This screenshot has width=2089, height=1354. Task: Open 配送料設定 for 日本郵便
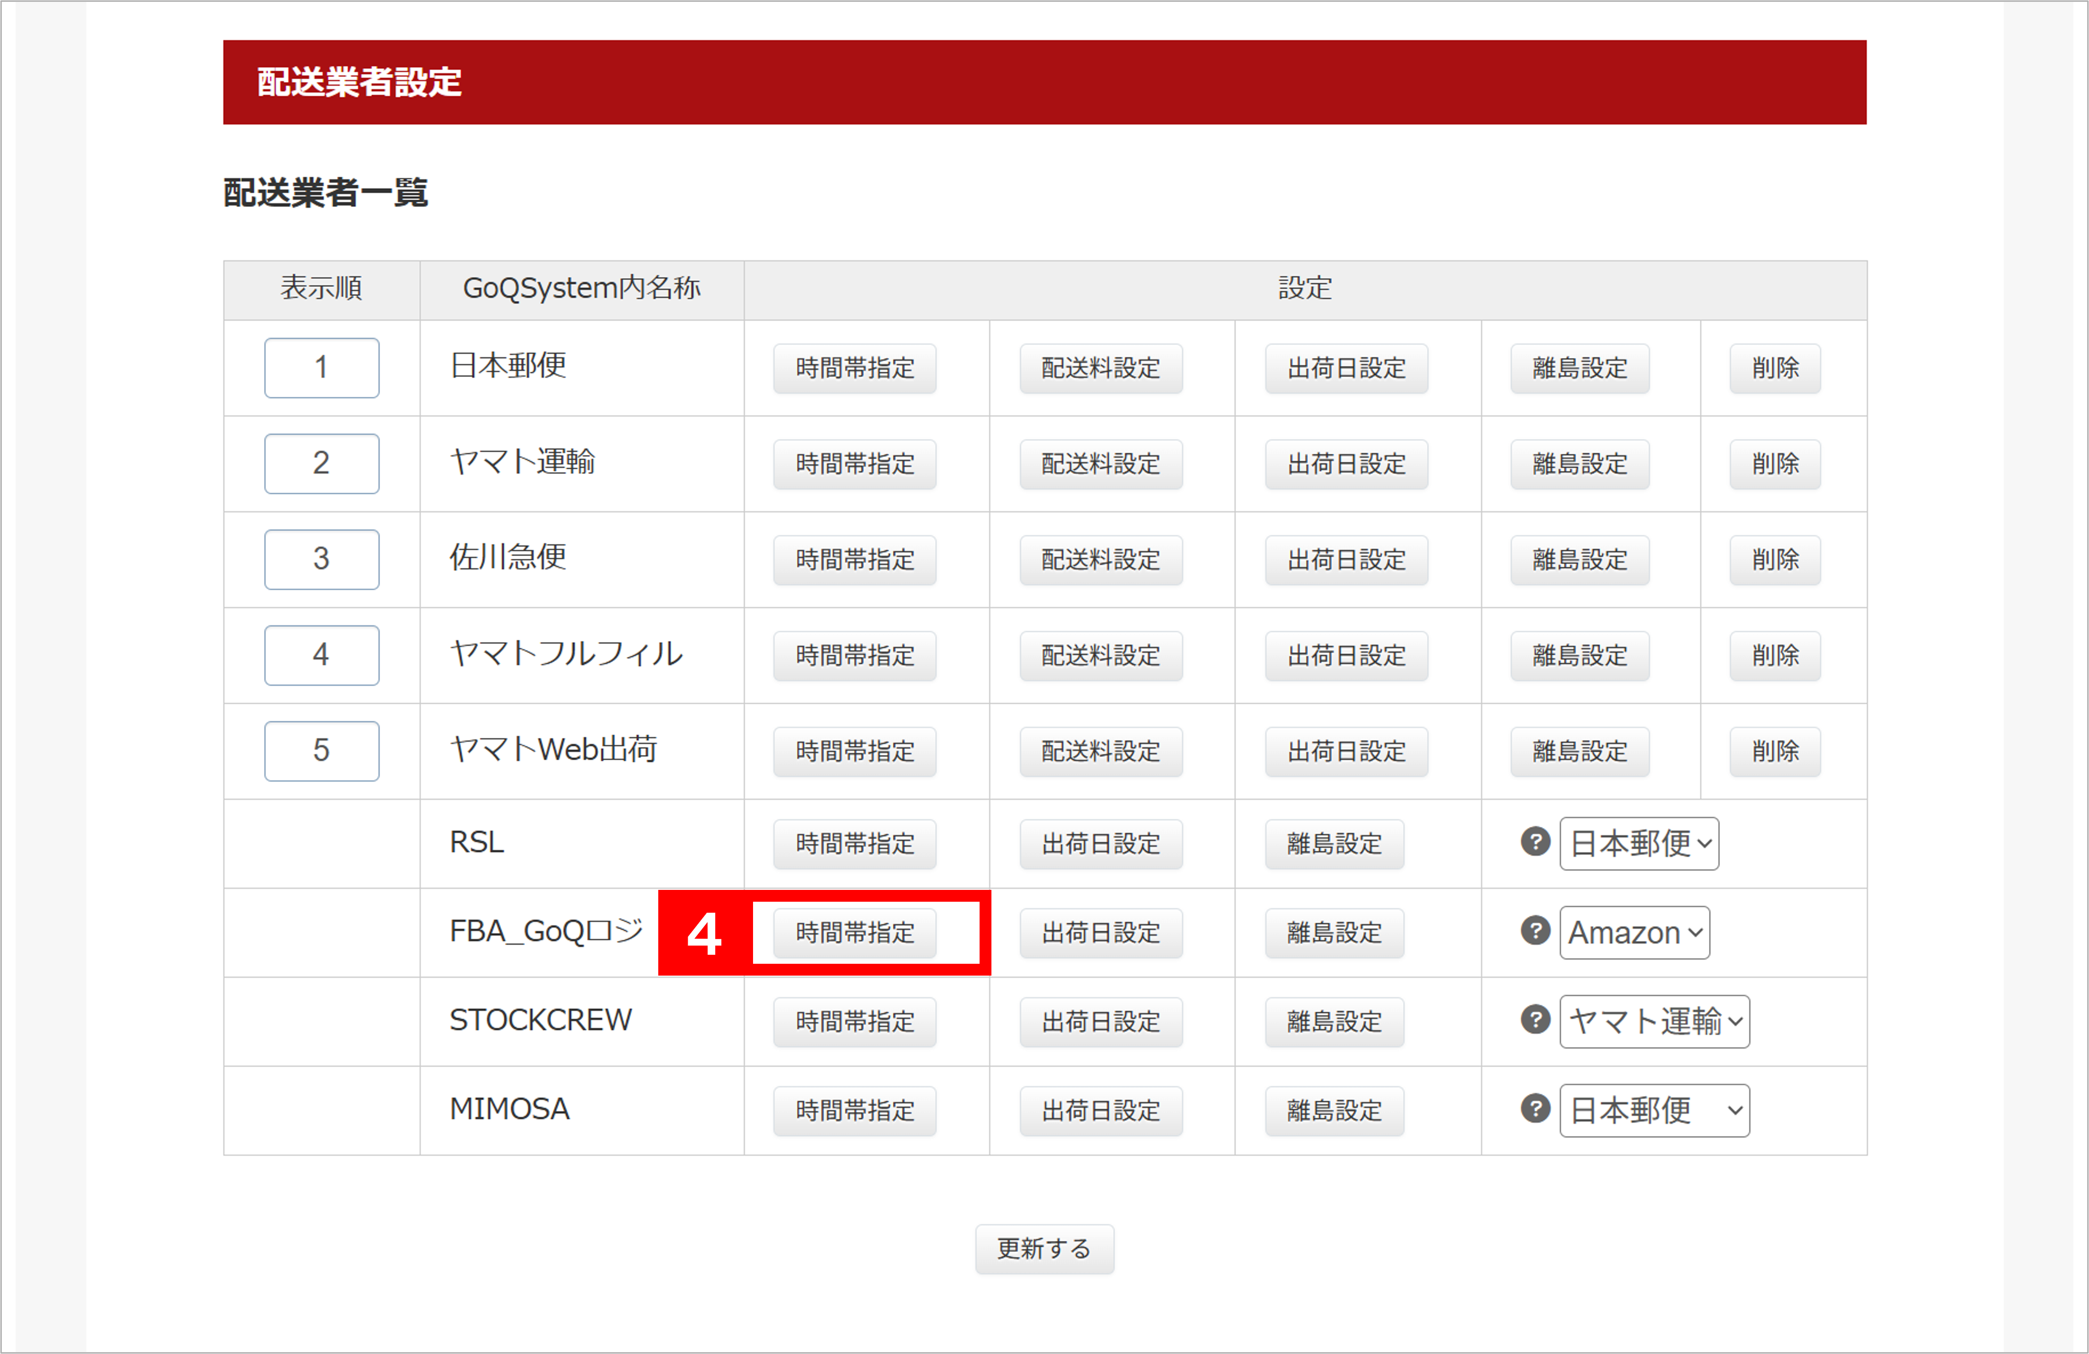(x=1101, y=368)
